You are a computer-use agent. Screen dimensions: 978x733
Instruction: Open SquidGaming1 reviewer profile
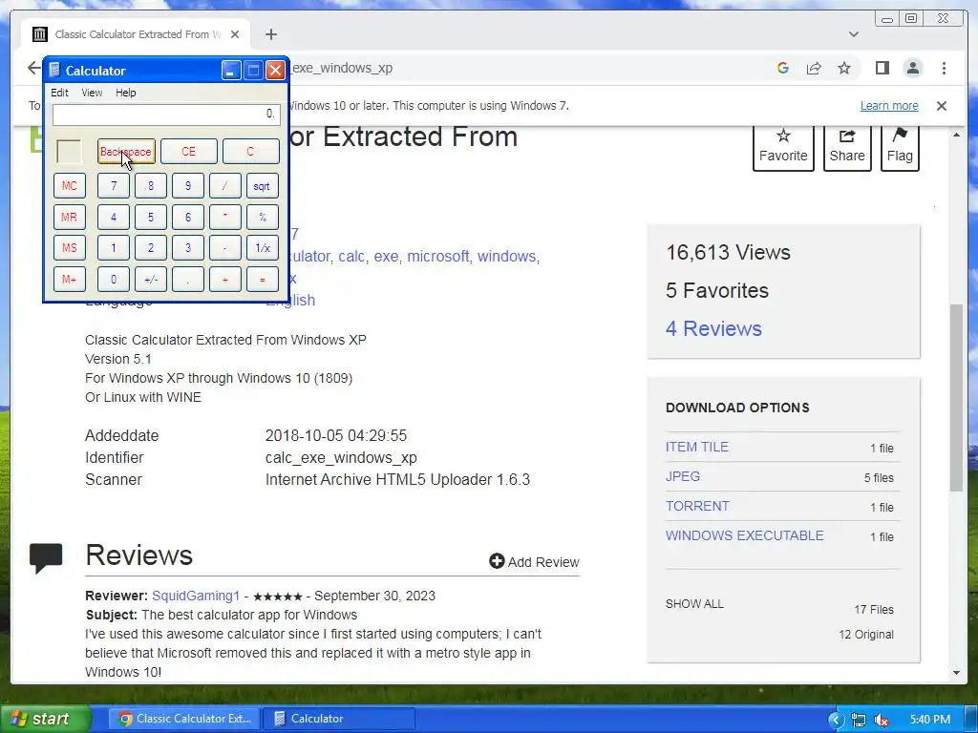[x=196, y=596]
